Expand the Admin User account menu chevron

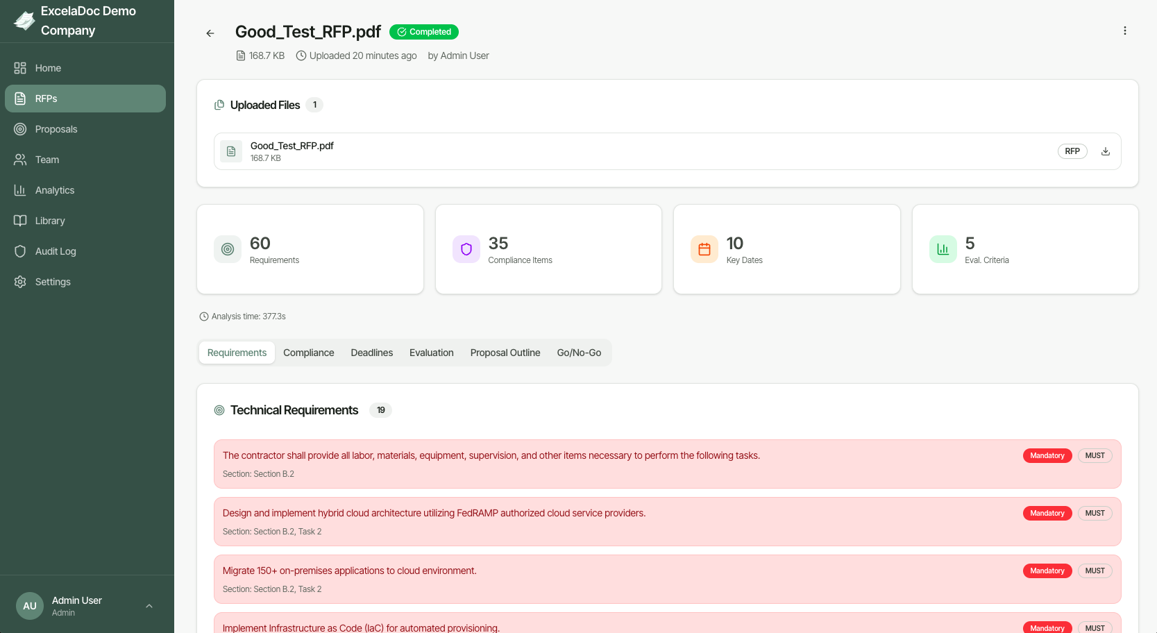coord(149,606)
